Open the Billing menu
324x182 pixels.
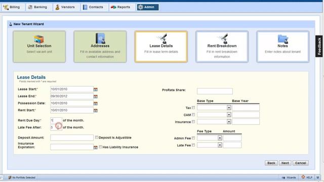pyautogui.click(x=13, y=7)
